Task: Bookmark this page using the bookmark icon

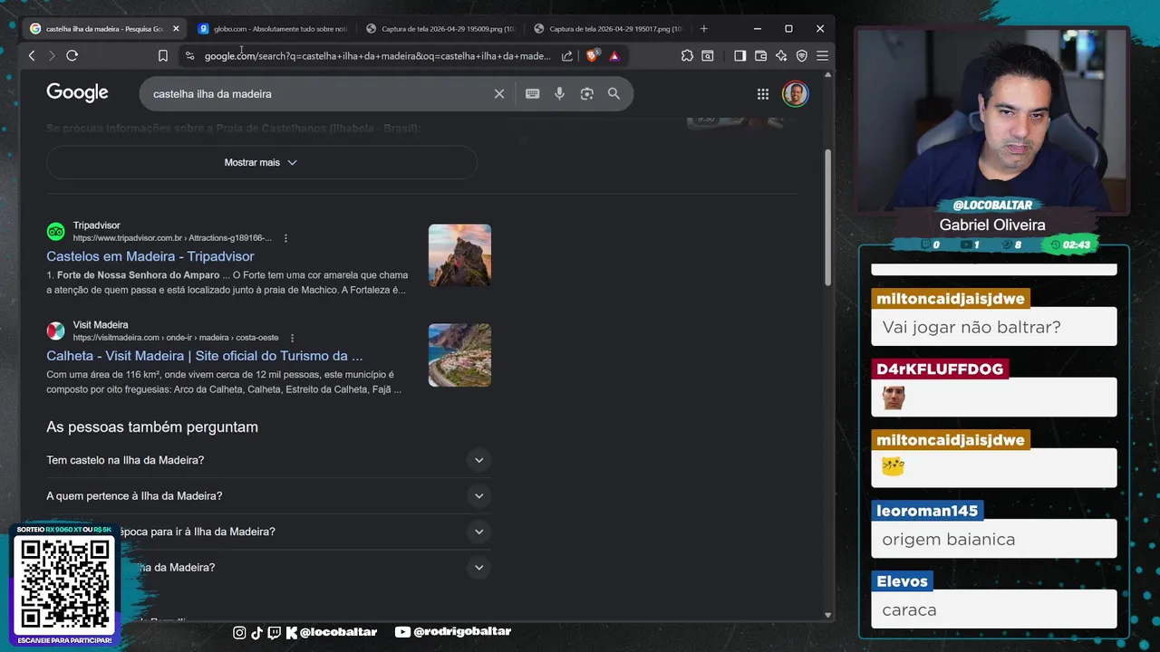Action: pyautogui.click(x=163, y=55)
